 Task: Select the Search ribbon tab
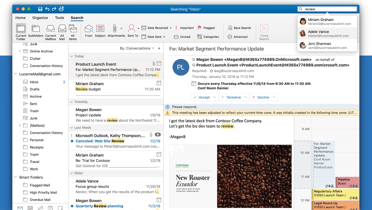[77, 18]
